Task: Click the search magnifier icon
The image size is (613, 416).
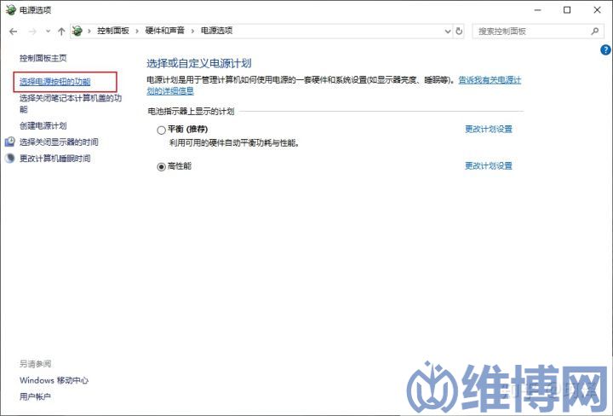Action: 594,31
